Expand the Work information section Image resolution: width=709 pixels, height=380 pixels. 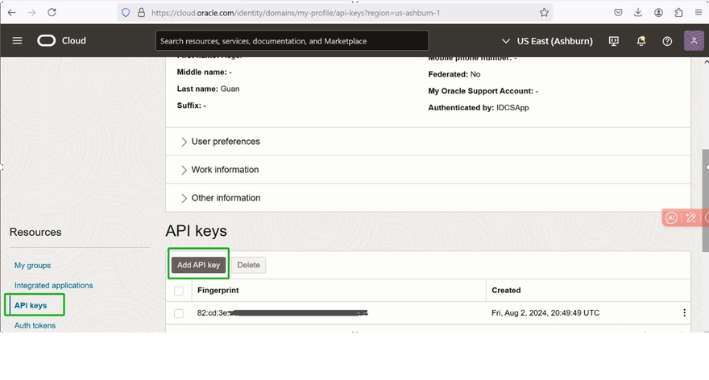coord(224,170)
